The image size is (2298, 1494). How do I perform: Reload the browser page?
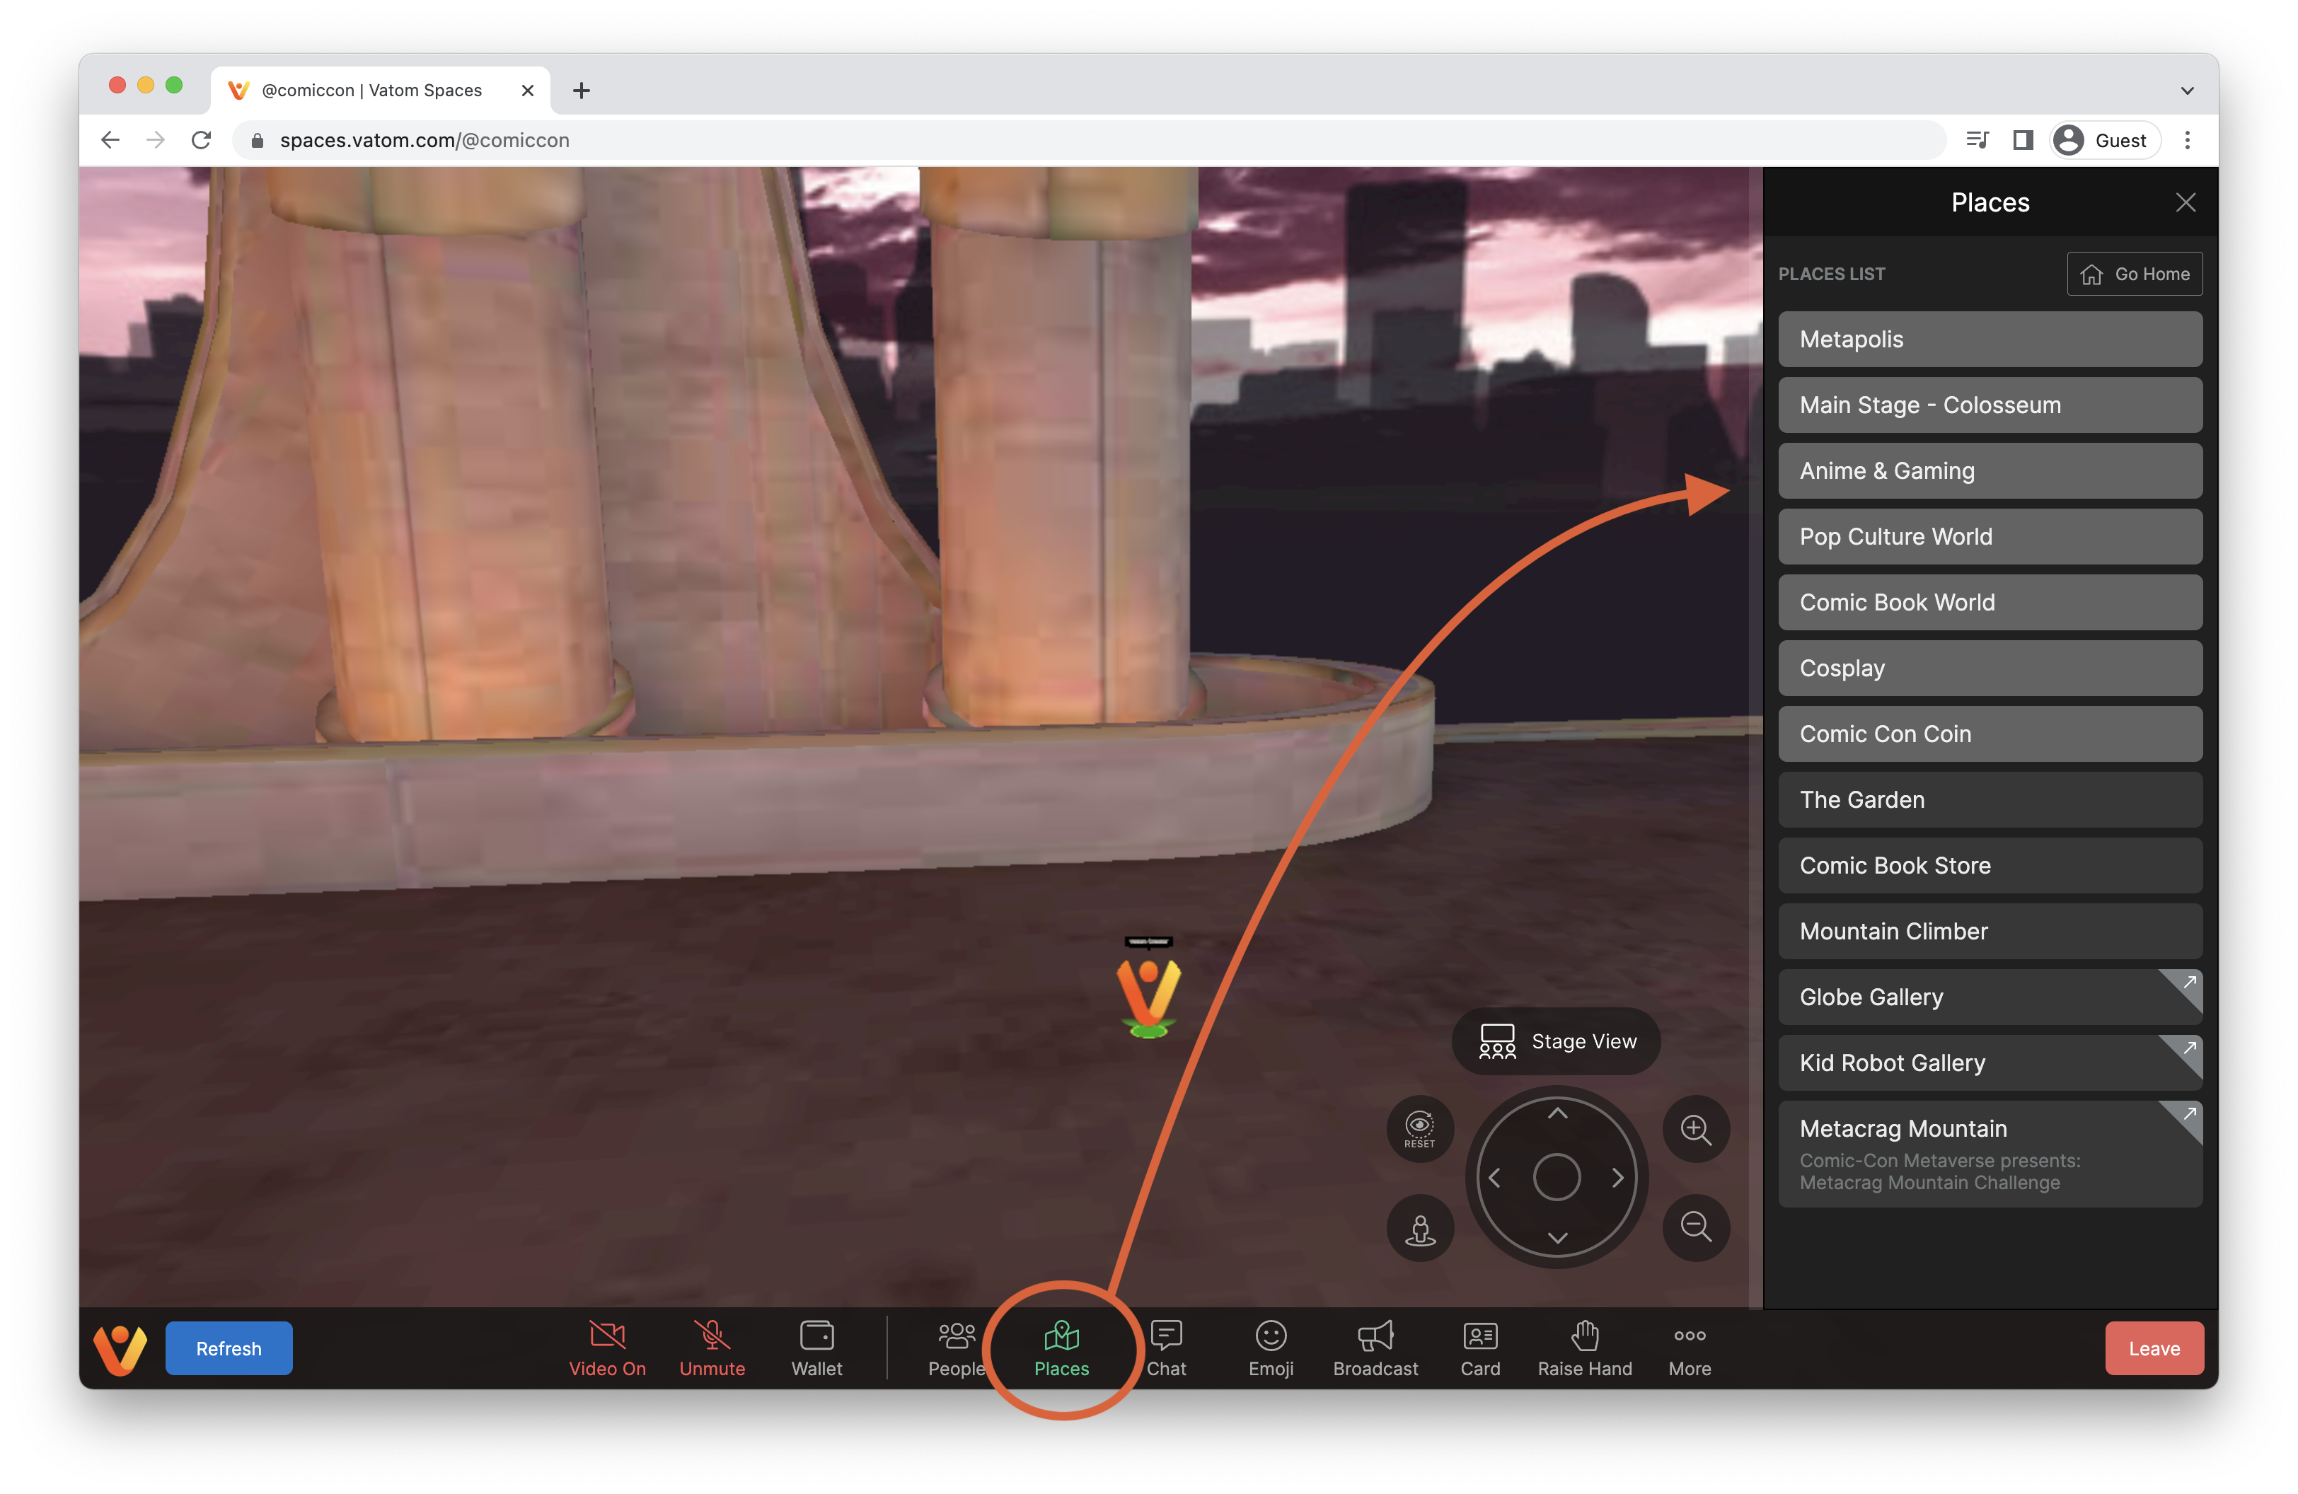click(201, 140)
